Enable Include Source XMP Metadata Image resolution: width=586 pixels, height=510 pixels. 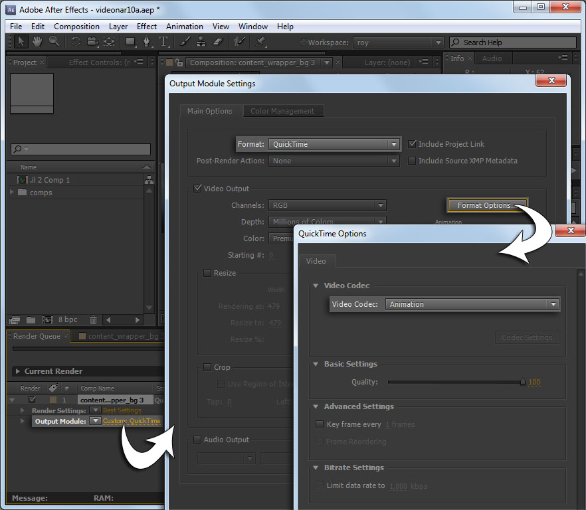pyautogui.click(x=412, y=161)
